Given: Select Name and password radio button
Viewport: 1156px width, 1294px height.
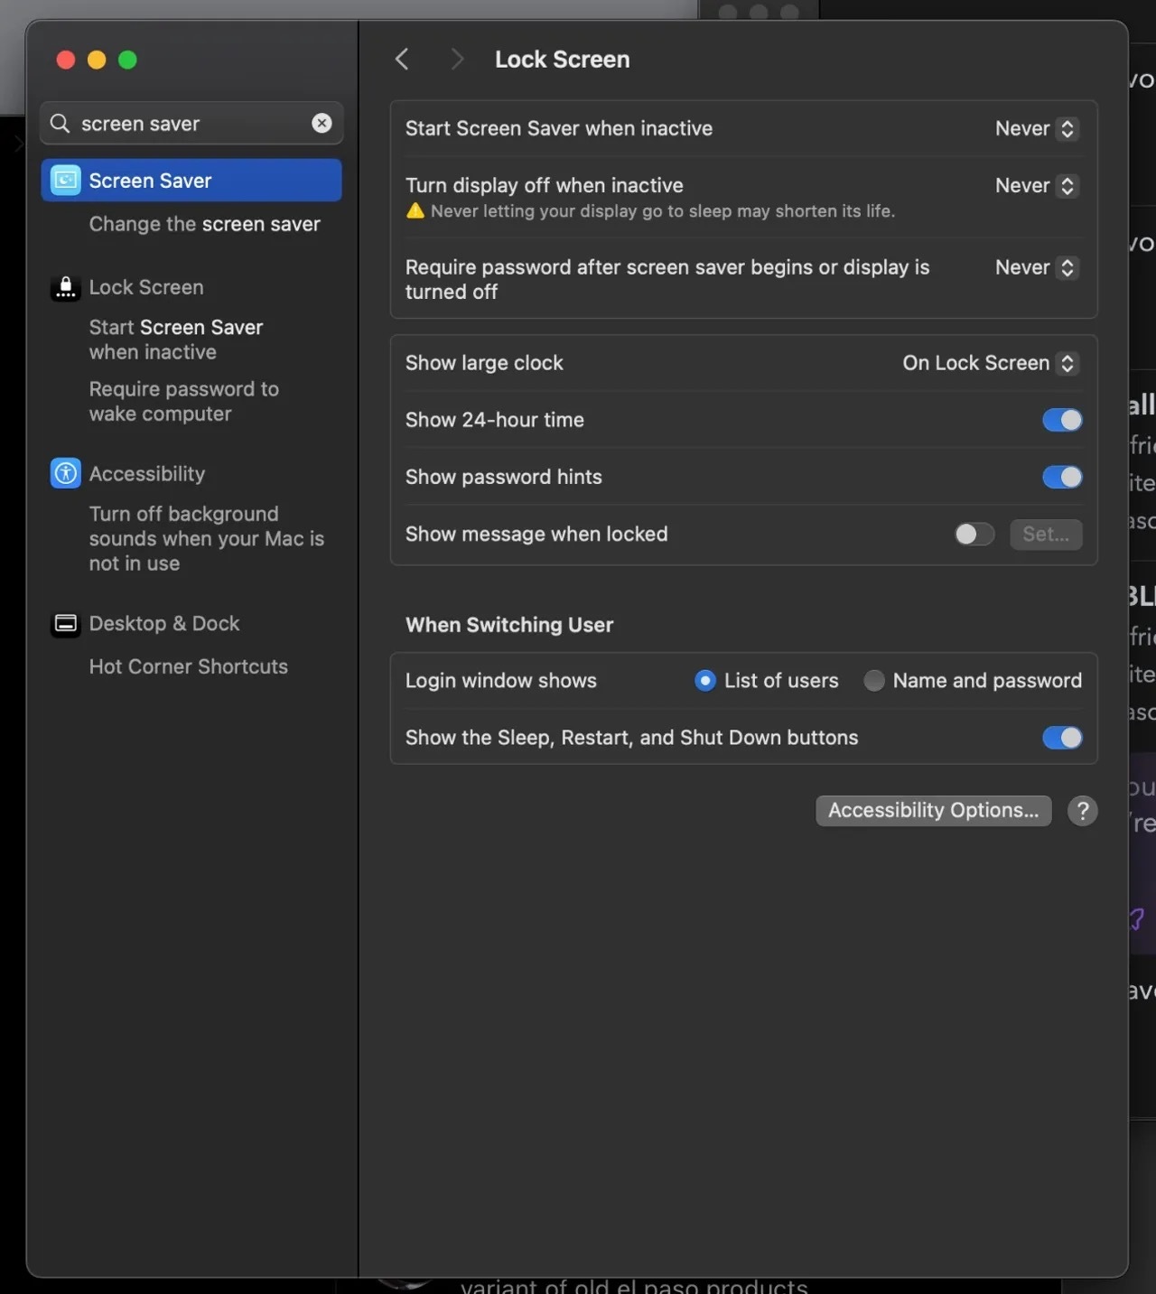Looking at the screenshot, I should [873, 681].
